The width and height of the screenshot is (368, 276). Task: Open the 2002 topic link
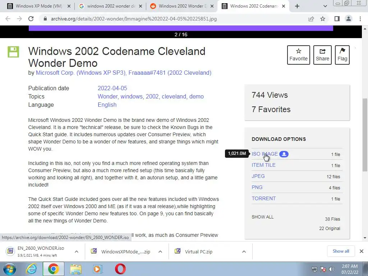152,96
